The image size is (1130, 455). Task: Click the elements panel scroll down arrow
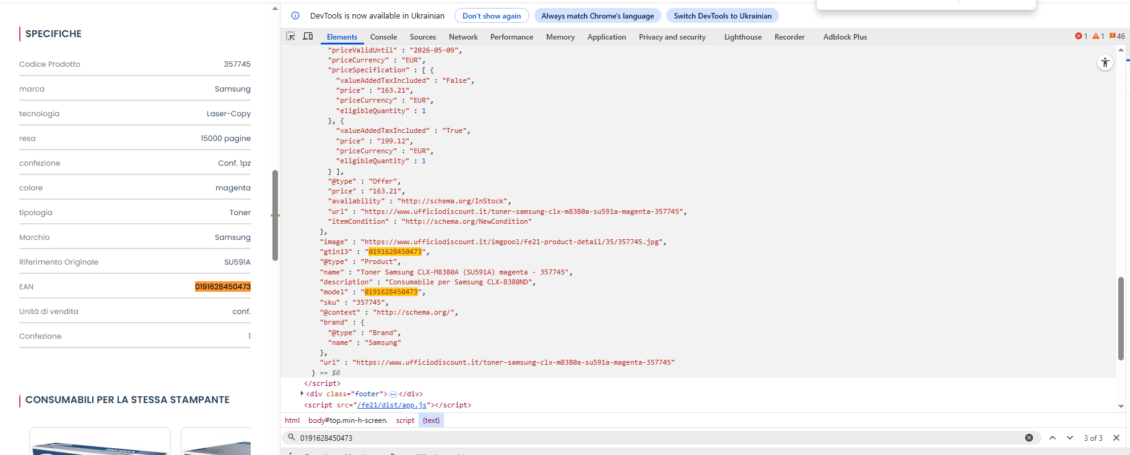(x=1121, y=406)
